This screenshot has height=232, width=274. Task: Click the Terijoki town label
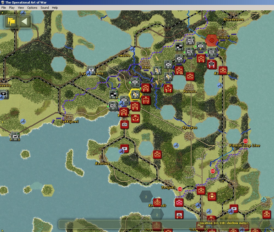click(x=168, y=188)
